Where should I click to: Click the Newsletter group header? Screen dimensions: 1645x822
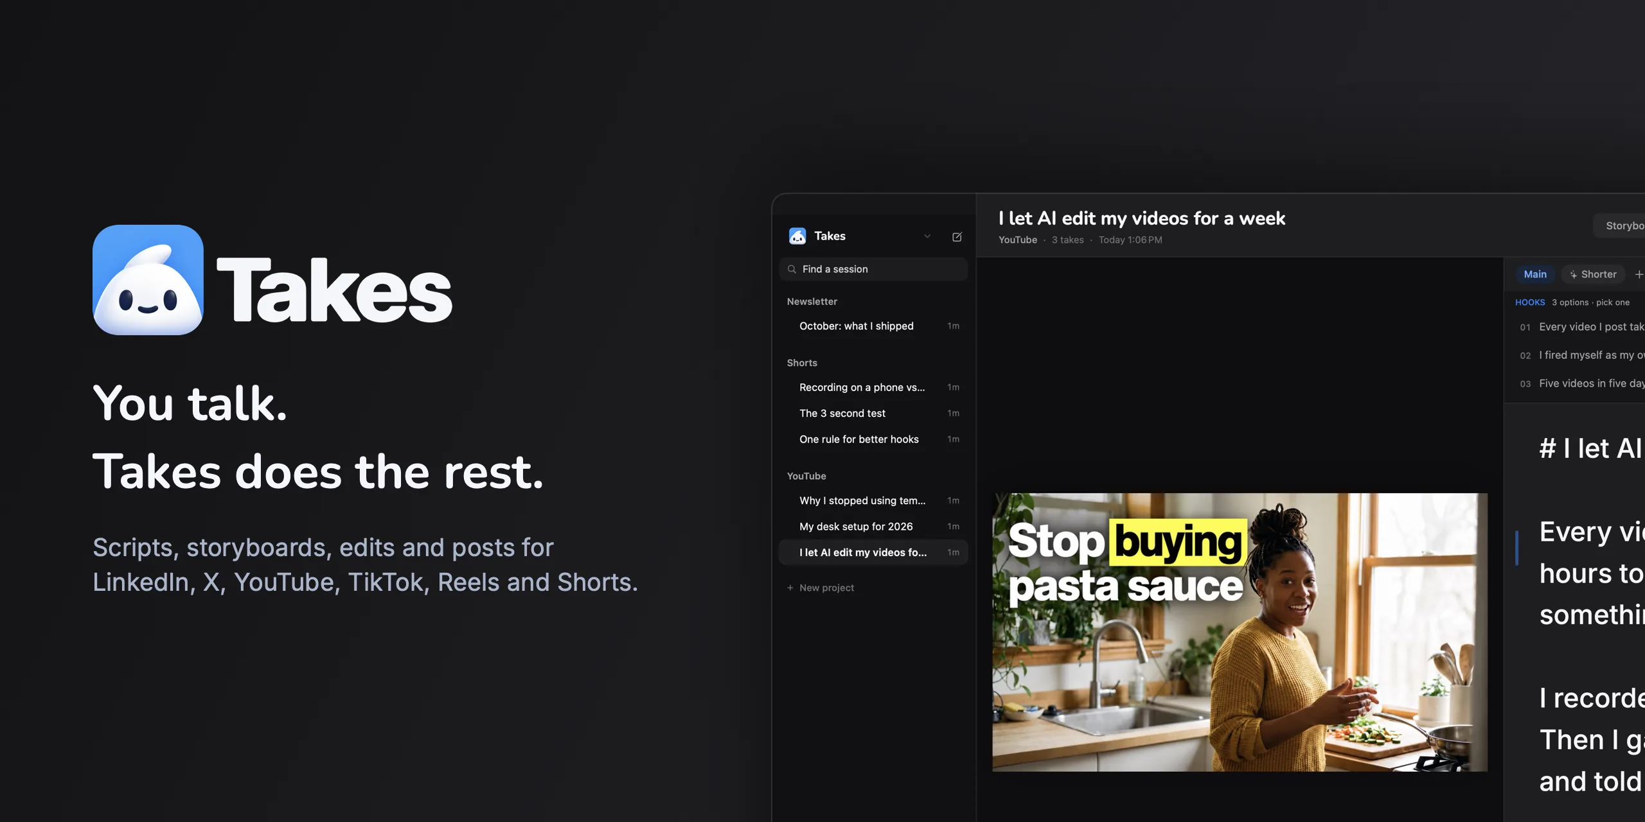812,301
